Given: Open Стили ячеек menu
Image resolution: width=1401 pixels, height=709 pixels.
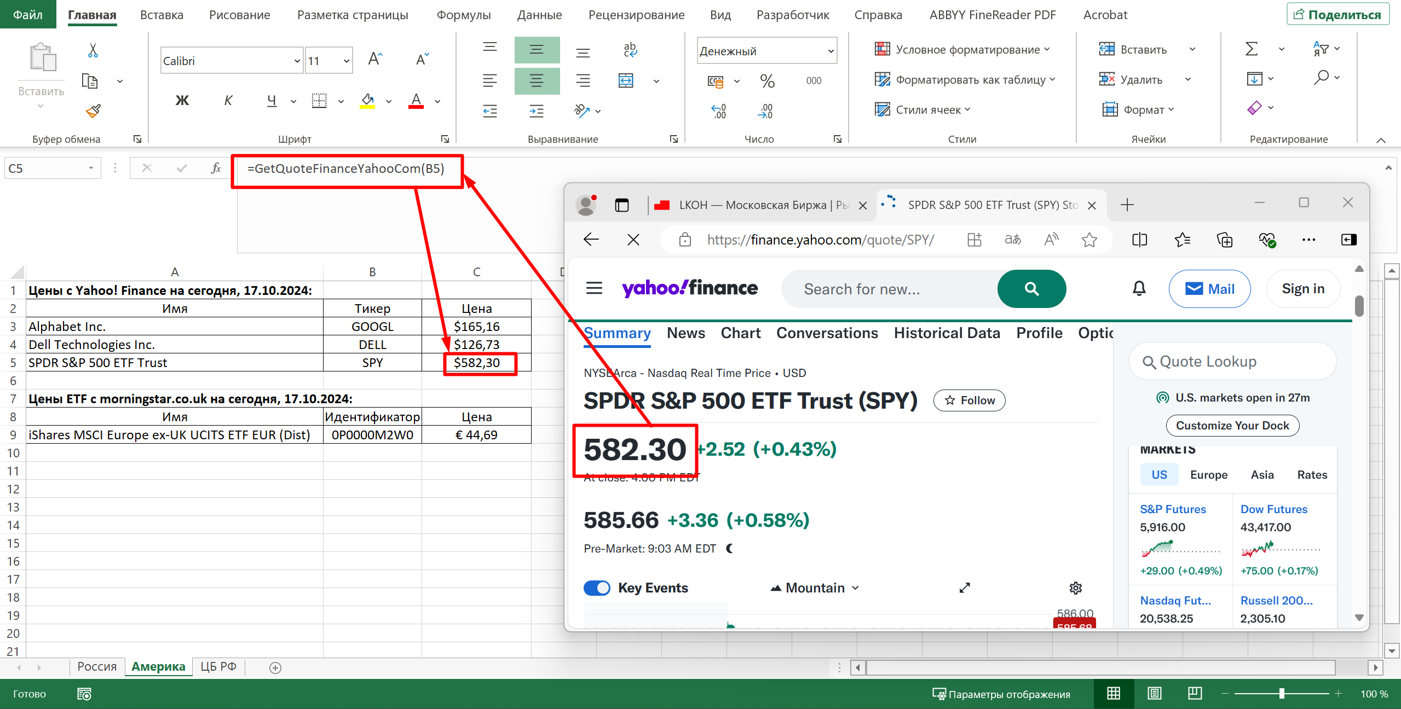Looking at the screenshot, I should [x=923, y=110].
